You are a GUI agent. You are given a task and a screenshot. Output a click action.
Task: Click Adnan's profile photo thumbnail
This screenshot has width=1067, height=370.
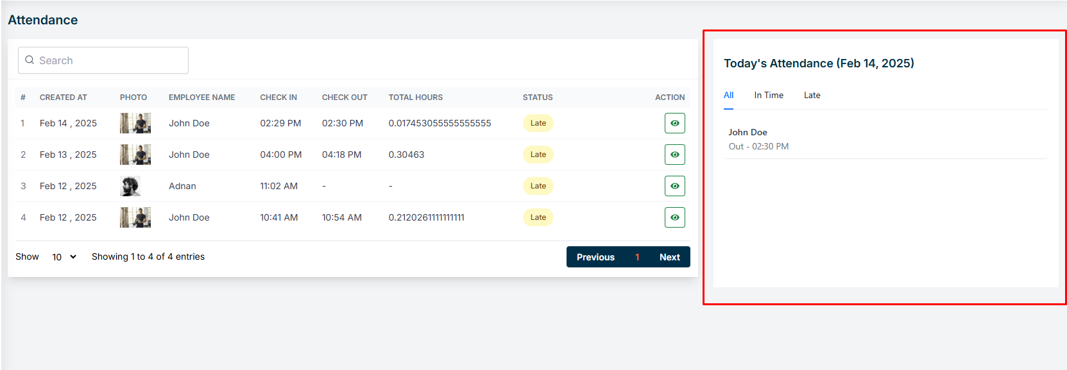pos(130,186)
